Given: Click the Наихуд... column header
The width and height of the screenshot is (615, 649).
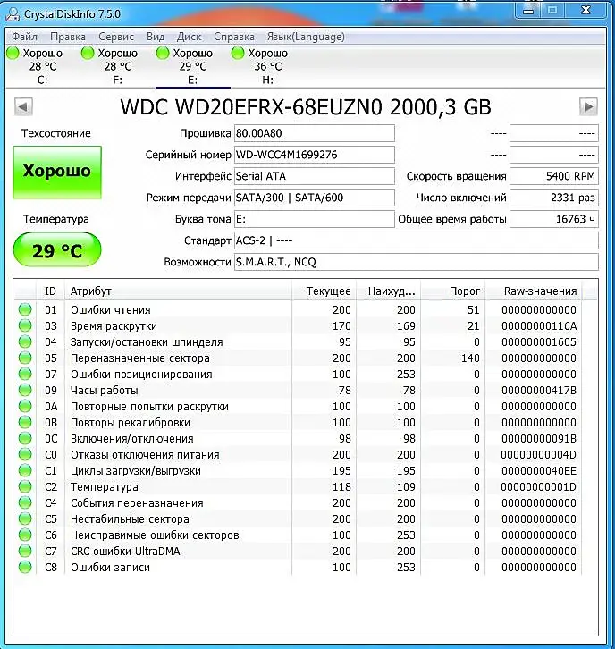Looking at the screenshot, I should click(x=388, y=291).
